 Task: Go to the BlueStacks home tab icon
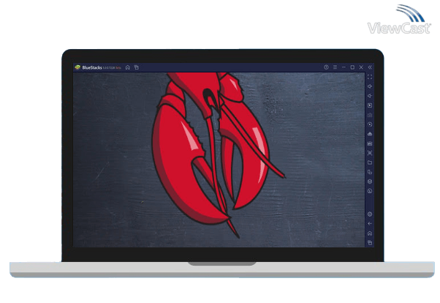pyautogui.click(x=128, y=67)
